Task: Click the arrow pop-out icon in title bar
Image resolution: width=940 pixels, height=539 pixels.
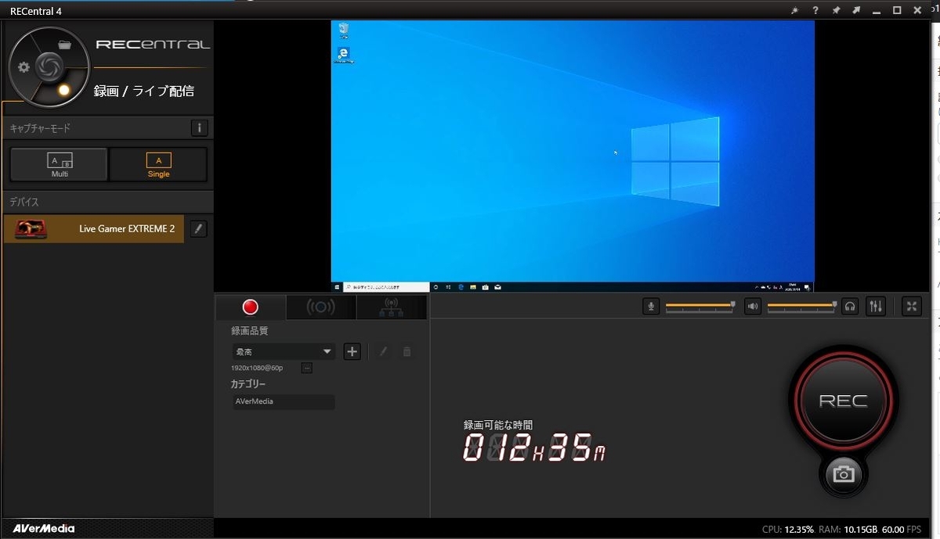Action: tap(856, 11)
